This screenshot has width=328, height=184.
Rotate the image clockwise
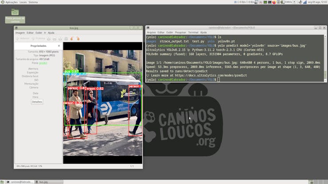[78, 38]
